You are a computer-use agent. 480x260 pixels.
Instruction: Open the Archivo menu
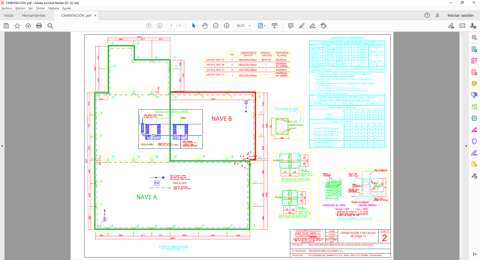pyautogui.click(x=7, y=8)
